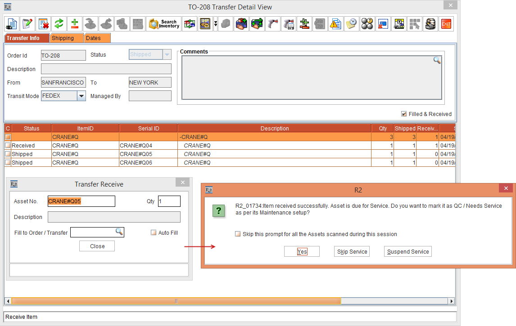Click the yellow SHIP toolbar icon
Image resolution: width=516 pixels, height=326 pixels.
point(205,24)
